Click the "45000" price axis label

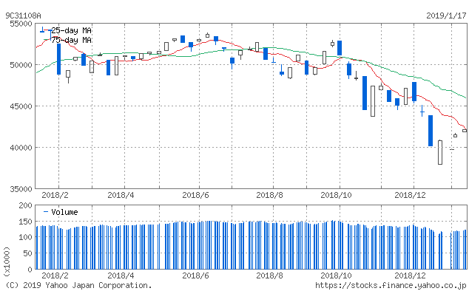(21, 106)
